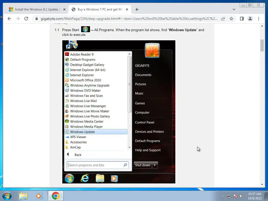Go back using the browser back arrow

coord(9,19)
